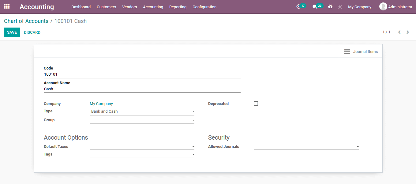Open the developer tools icon
Image resolution: width=416 pixels, height=184 pixels.
click(340, 6)
